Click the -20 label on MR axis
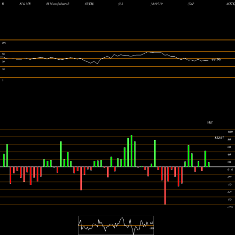Viewport: 235px width, 235px height. point(229,177)
